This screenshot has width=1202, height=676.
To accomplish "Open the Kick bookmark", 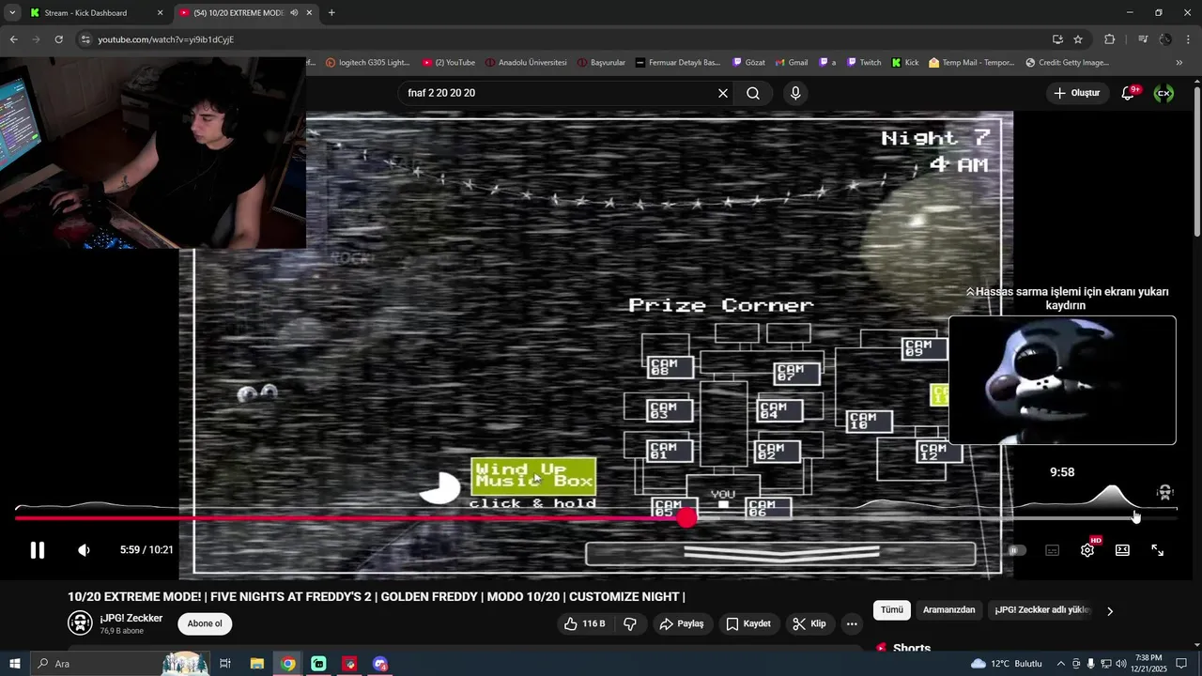I will [x=905, y=63].
